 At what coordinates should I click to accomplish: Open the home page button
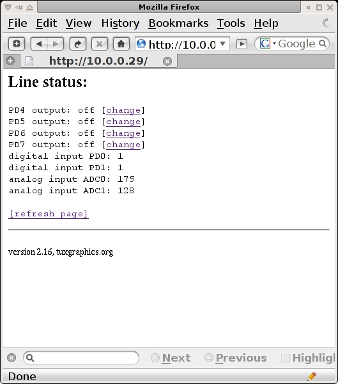point(121,44)
